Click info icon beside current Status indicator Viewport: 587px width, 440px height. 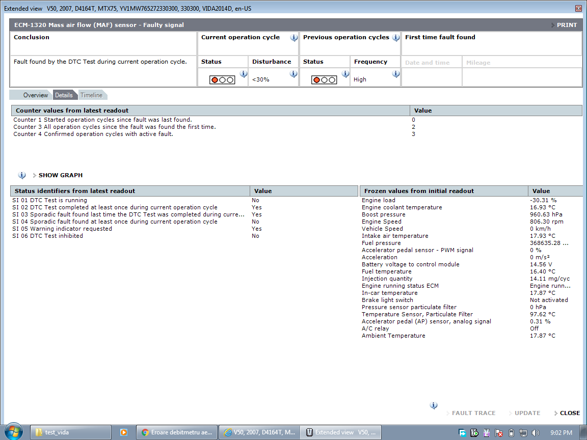[243, 74]
